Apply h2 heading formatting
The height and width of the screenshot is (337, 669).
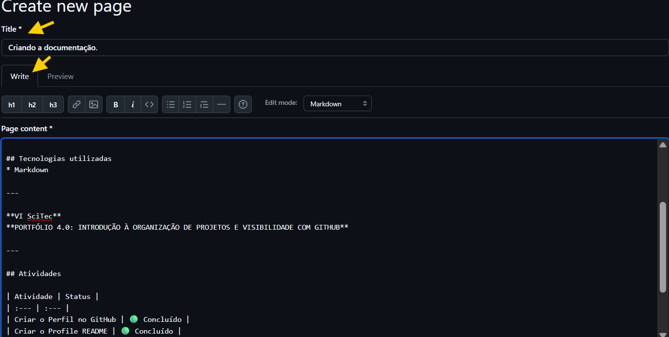[32, 104]
